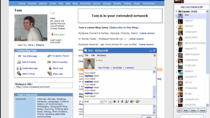
Task: Open the Edit menu in MySpaceIM
Action: (x=93, y=55)
